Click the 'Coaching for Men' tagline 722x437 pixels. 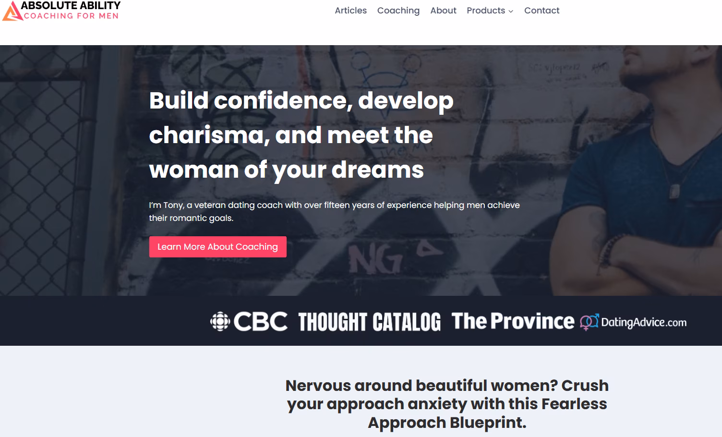tap(71, 16)
